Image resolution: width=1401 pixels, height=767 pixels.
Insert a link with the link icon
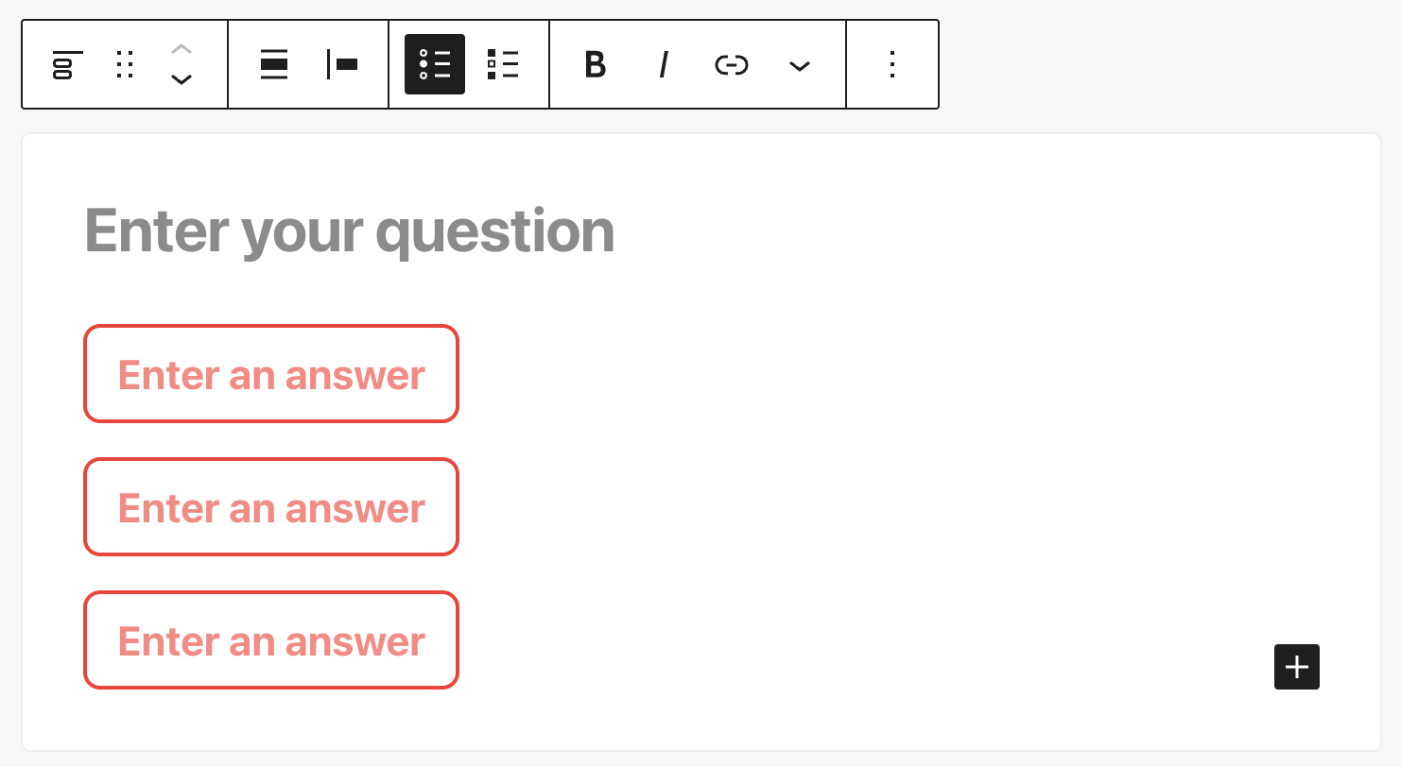(732, 64)
